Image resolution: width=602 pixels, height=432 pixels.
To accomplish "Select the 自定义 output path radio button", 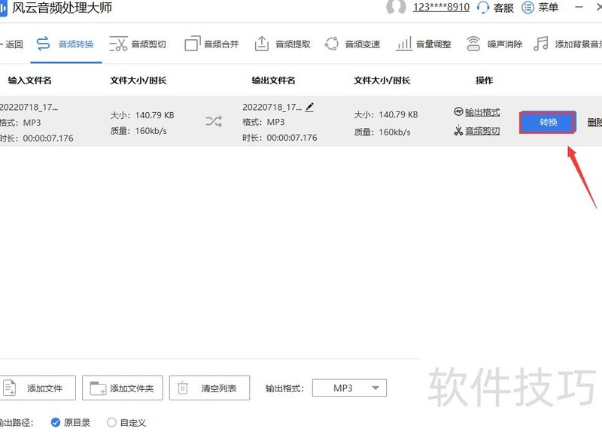I will click(112, 422).
